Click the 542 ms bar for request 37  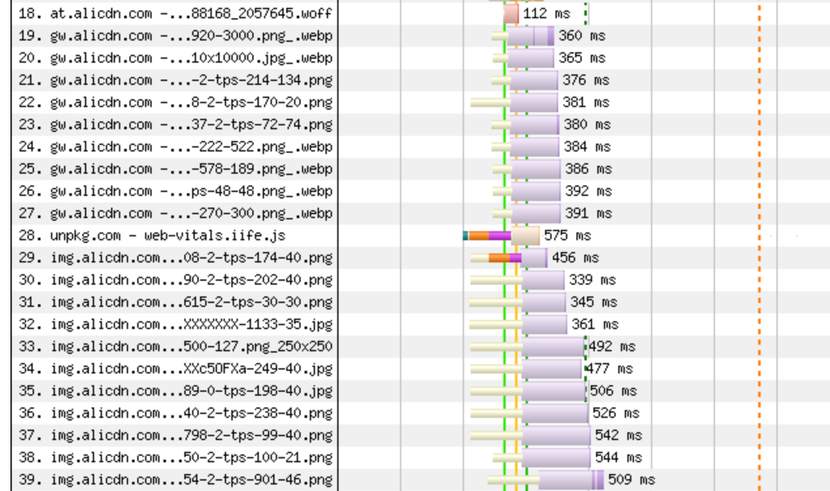tap(531, 435)
